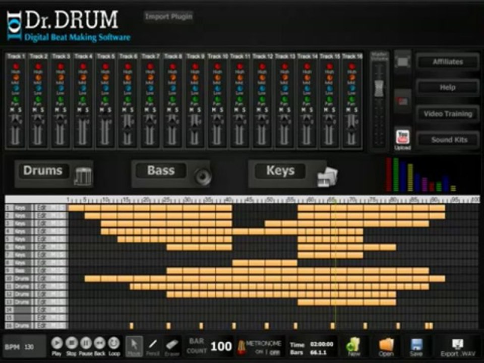Viewport: 484px width, 363px height.
Task: Solo Track 1 in the mixer
Action: tap(20, 110)
